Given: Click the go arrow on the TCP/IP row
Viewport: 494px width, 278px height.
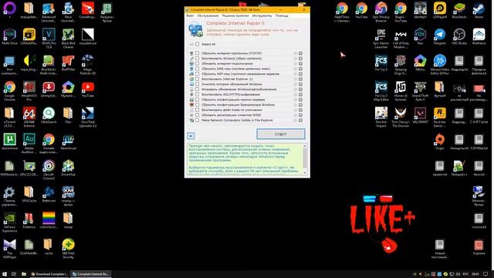Looking at the screenshot, I should [x=300, y=53].
